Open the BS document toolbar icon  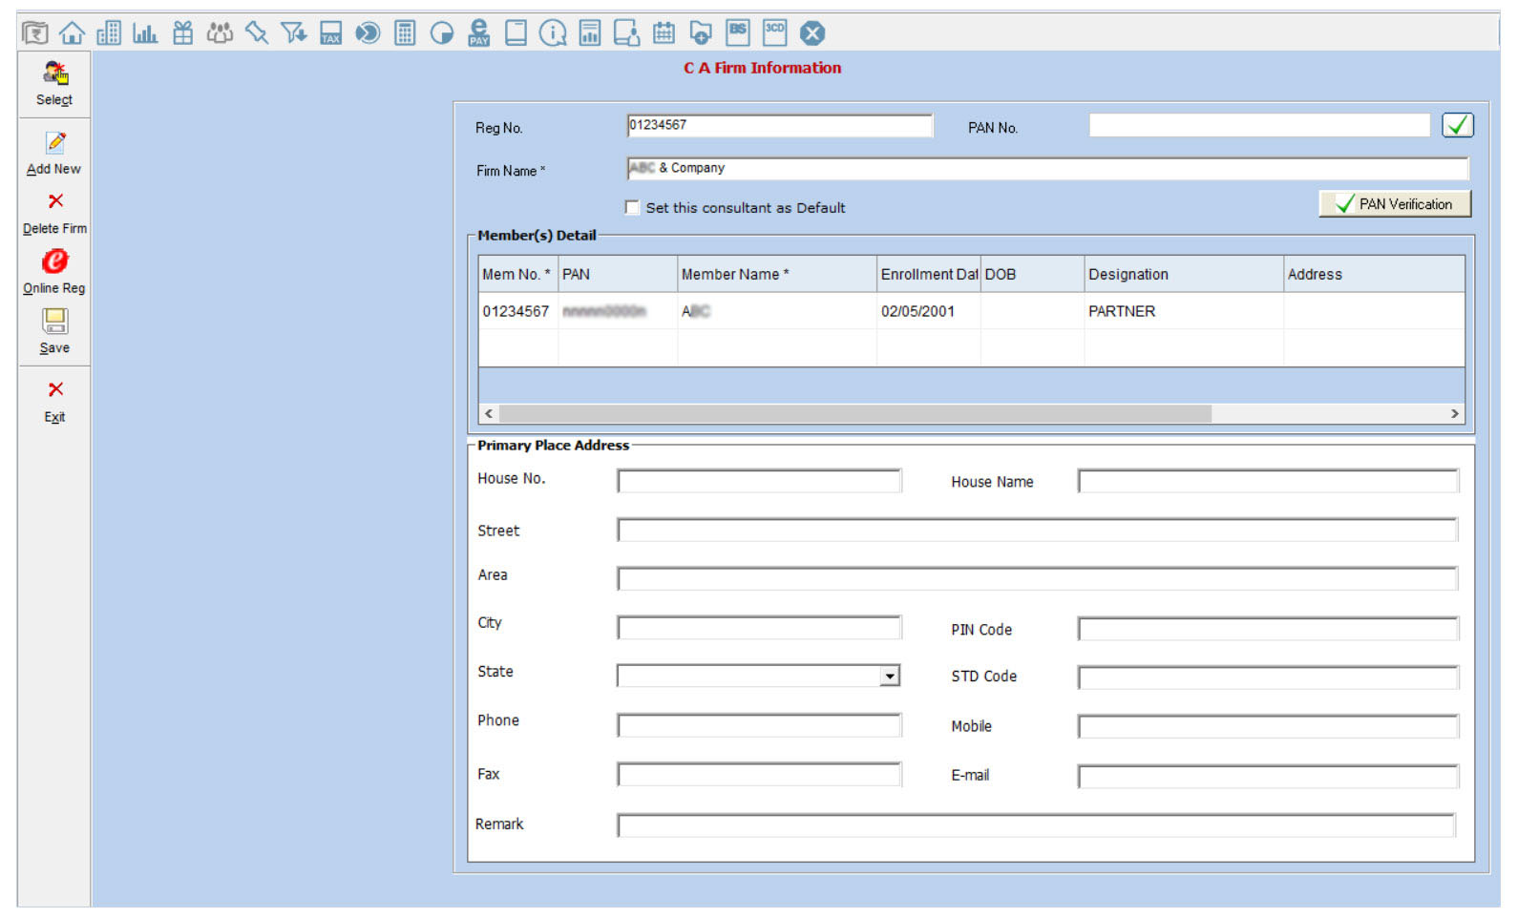[x=737, y=32]
